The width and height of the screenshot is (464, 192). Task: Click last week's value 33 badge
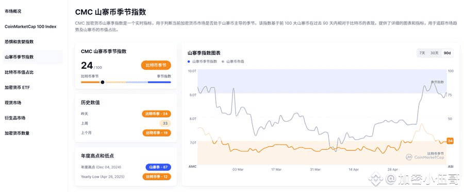tap(165, 123)
